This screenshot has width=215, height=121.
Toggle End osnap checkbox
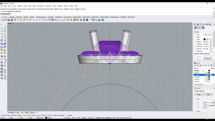[x=2, y=115]
